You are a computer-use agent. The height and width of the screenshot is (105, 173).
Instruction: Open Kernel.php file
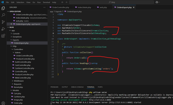27,87
